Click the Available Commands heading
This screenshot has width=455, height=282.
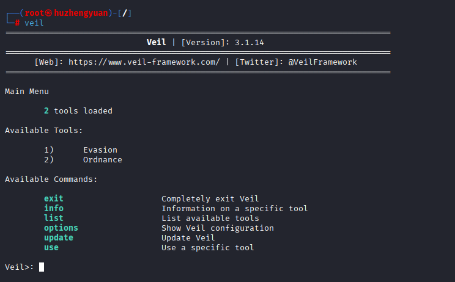(x=51, y=179)
